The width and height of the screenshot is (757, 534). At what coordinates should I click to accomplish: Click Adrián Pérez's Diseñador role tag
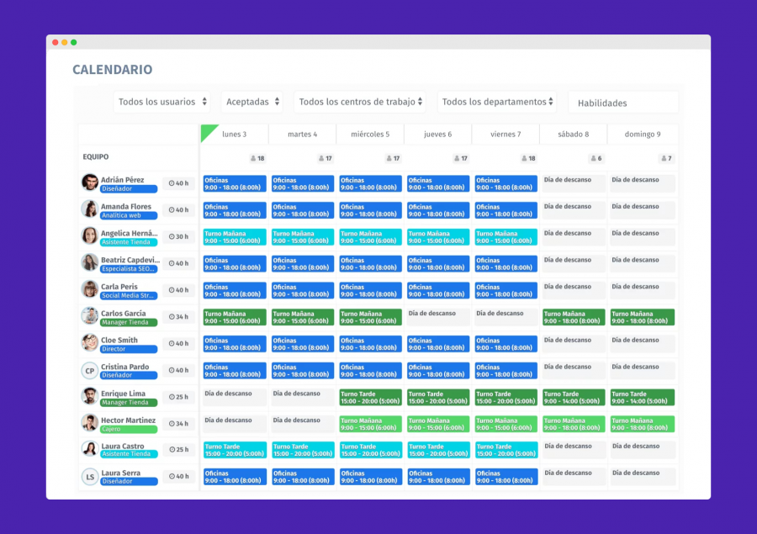click(129, 188)
